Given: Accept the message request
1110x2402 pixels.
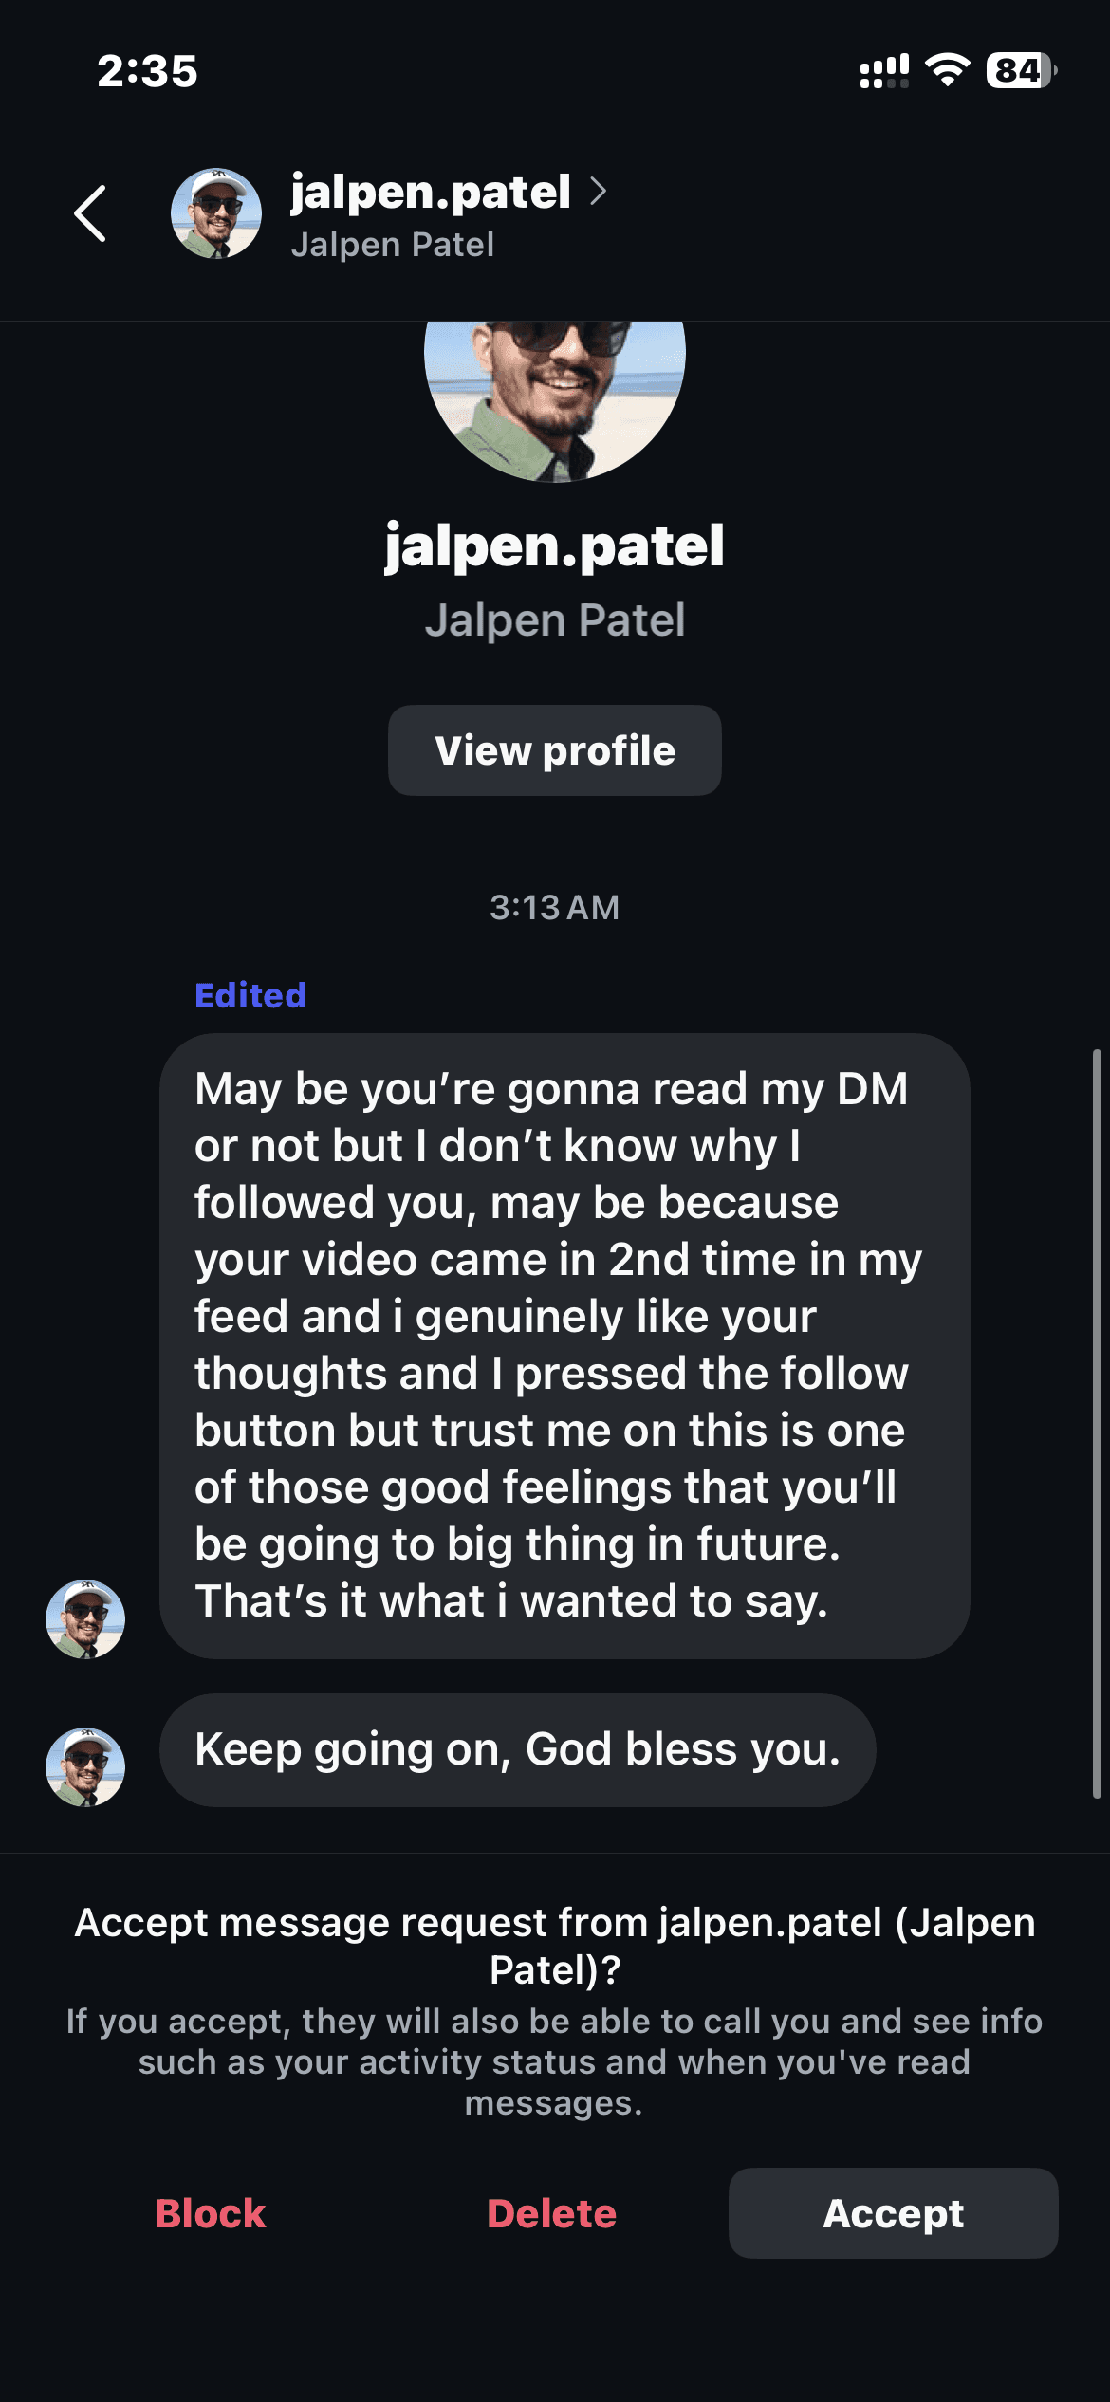Looking at the screenshot, I should pyautogui.click(x=893, y=2213).
